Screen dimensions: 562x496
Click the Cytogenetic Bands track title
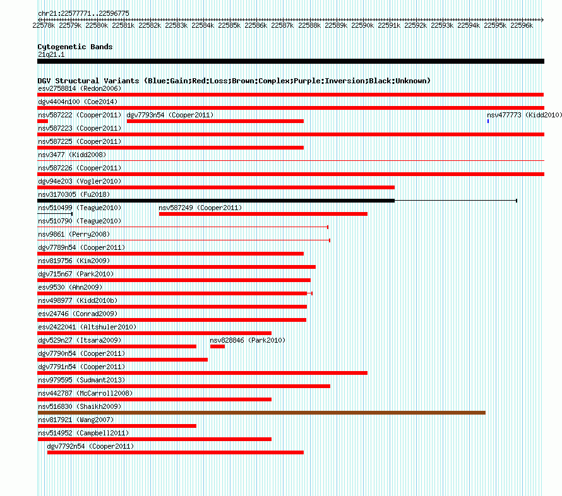coord(75,47)
